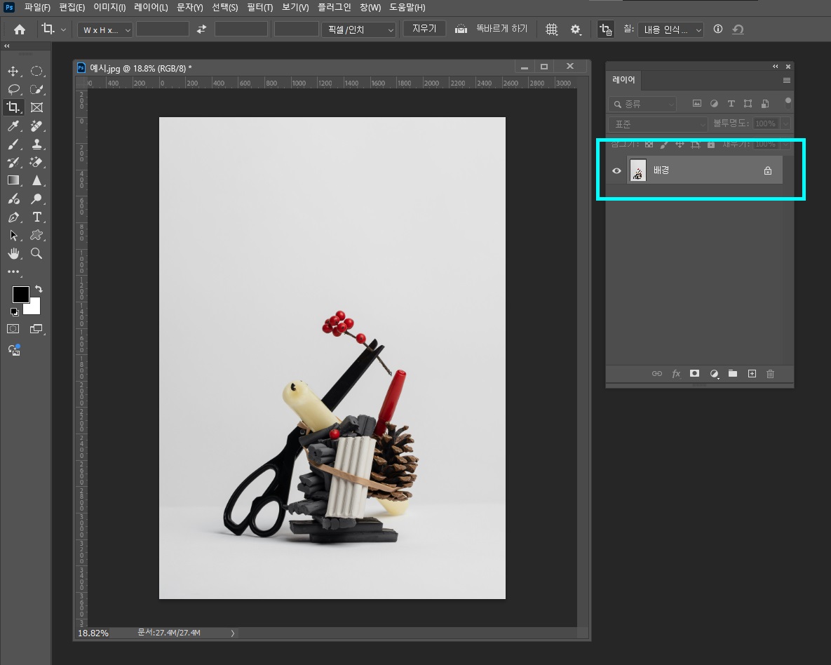The image size is (831, 665).
Task: Open the 이미지(I) menu
Action: click(109, 8)
